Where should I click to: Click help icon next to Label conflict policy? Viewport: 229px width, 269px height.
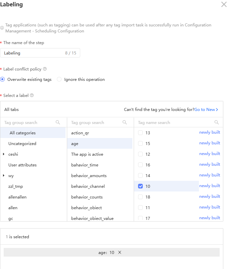click(x=45, y=69)
